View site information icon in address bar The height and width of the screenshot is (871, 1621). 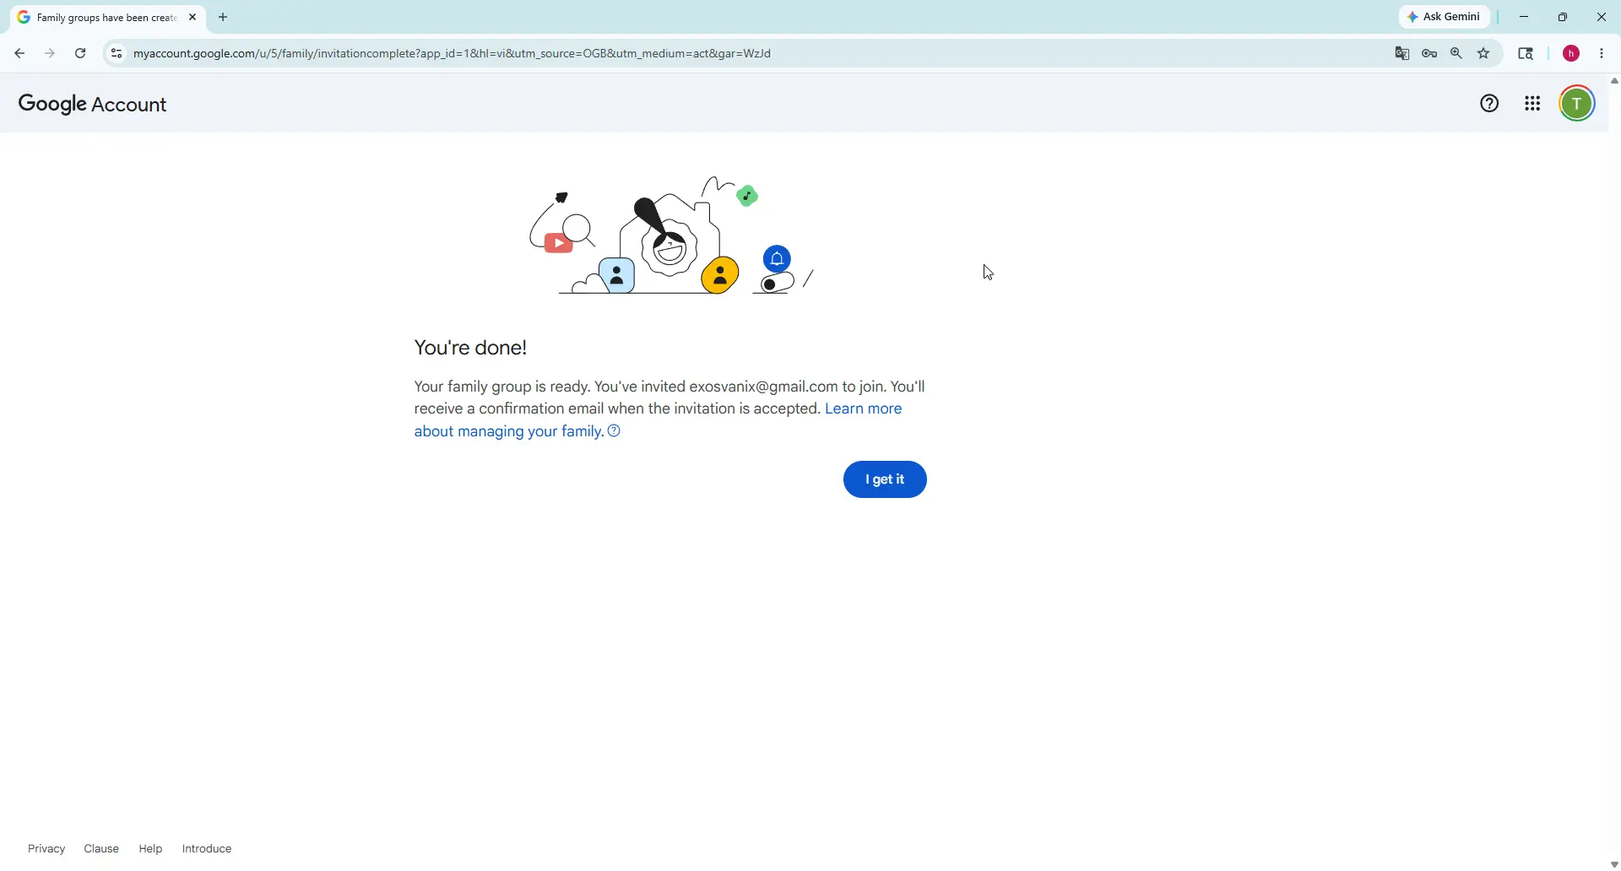point(117,54)
